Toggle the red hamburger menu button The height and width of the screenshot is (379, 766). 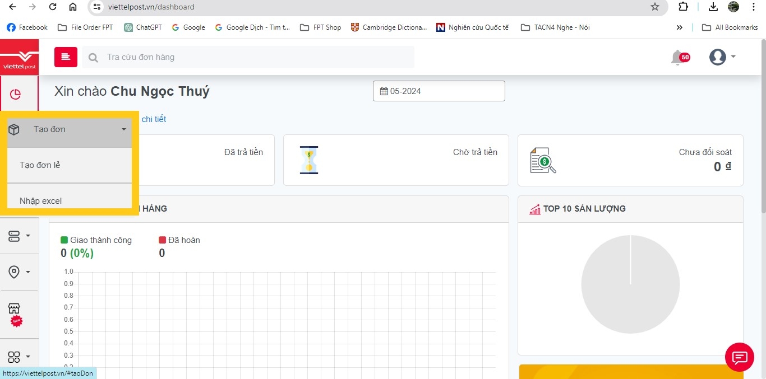pyautogui.click(x=66, y=57)
